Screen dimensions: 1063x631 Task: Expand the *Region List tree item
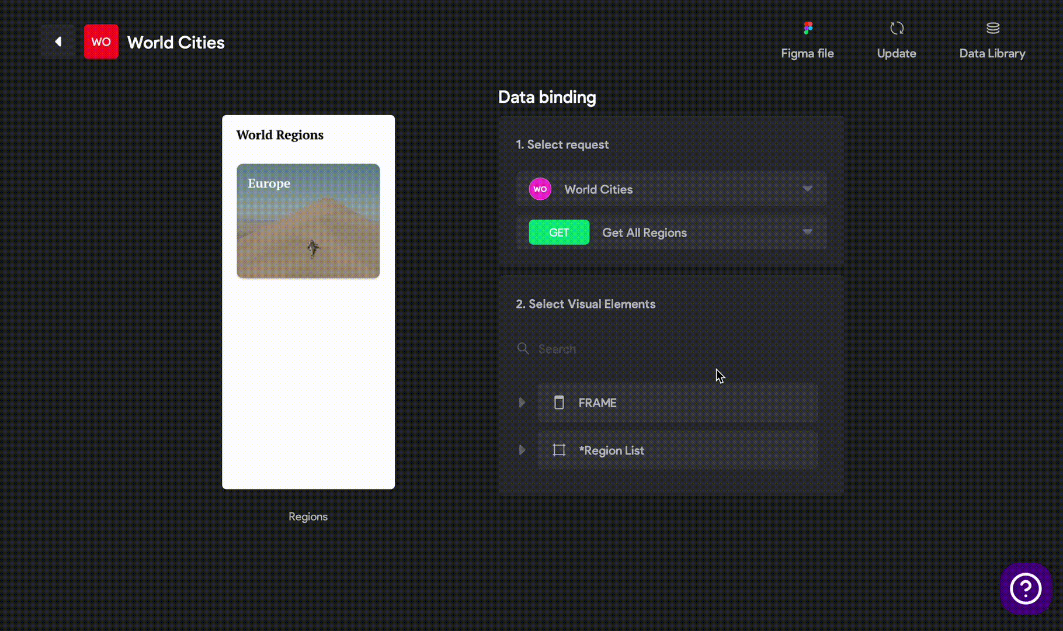(x=522, y=450)
